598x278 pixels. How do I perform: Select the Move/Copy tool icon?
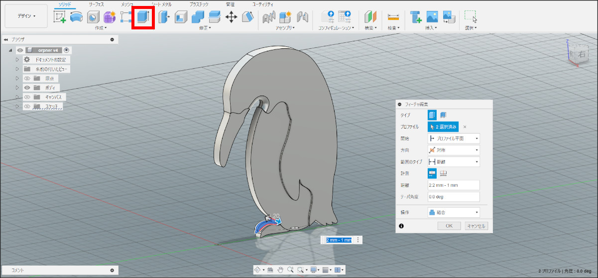point(231,17)
